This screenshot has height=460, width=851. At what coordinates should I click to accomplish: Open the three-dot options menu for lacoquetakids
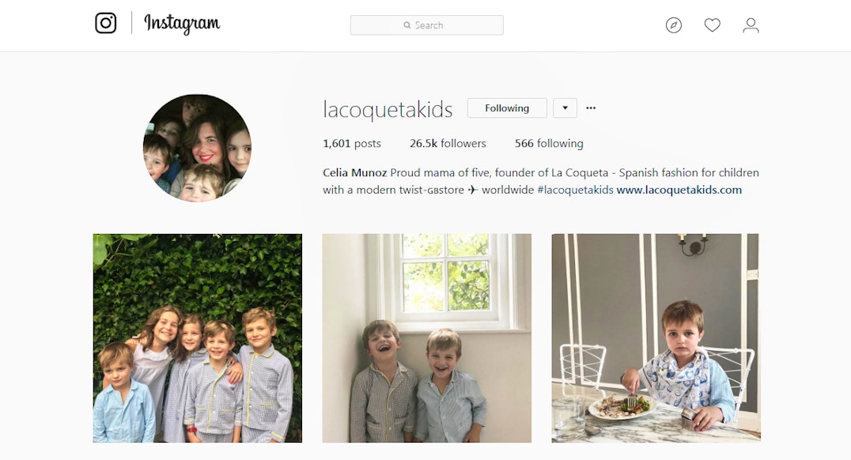coord(591,108)
